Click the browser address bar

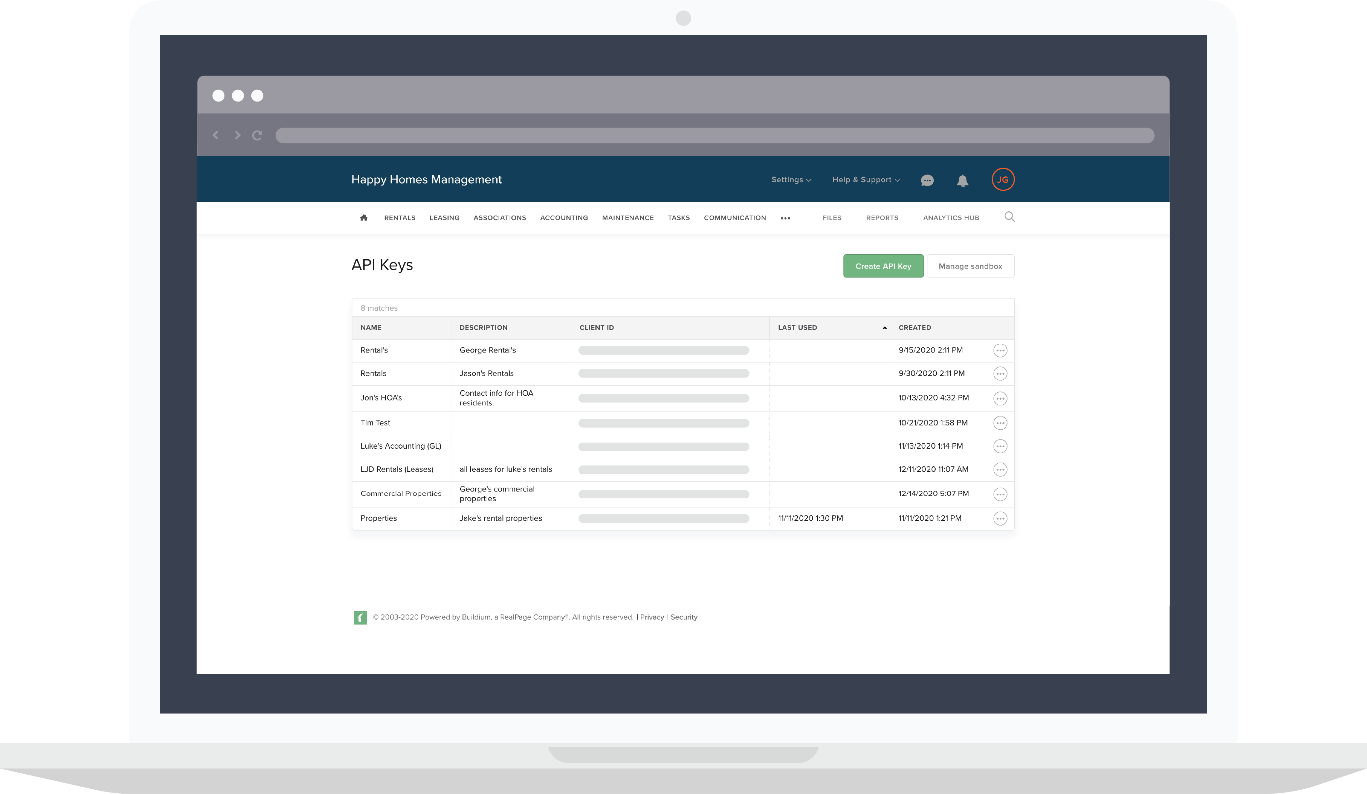[714, 135]
